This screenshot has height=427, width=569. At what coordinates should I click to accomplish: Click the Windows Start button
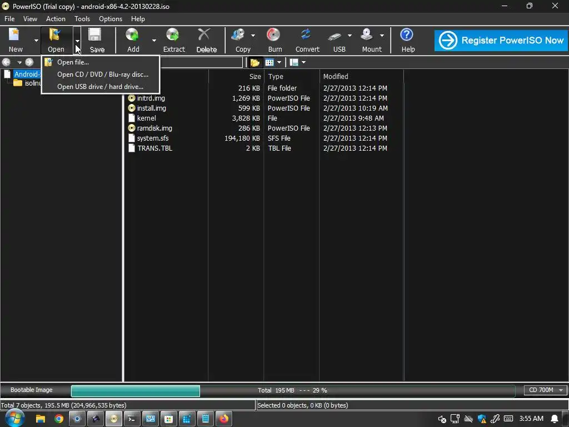coord(14,418)
